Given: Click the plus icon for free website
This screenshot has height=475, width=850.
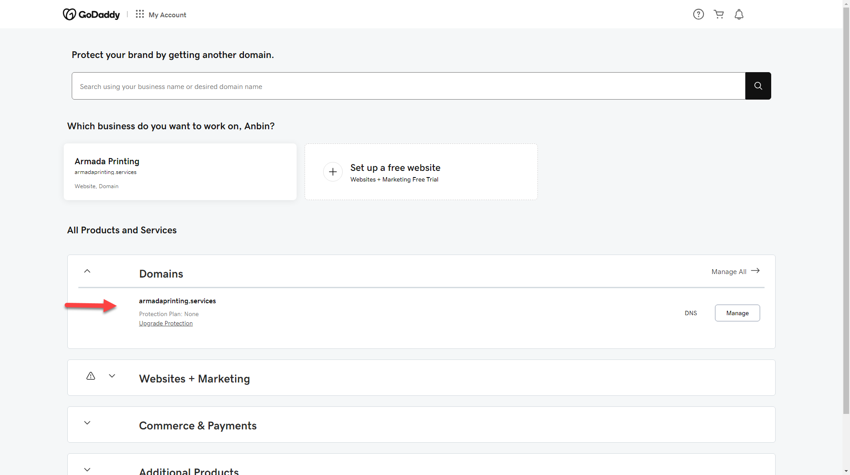Looking at the screenshot, I should point(333,172).
